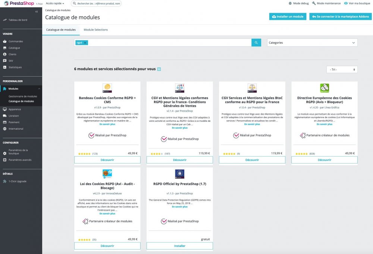373x254 pixels.
Task: Click the Catalogue de modules breadcrumb
Action: coord(58,10)
